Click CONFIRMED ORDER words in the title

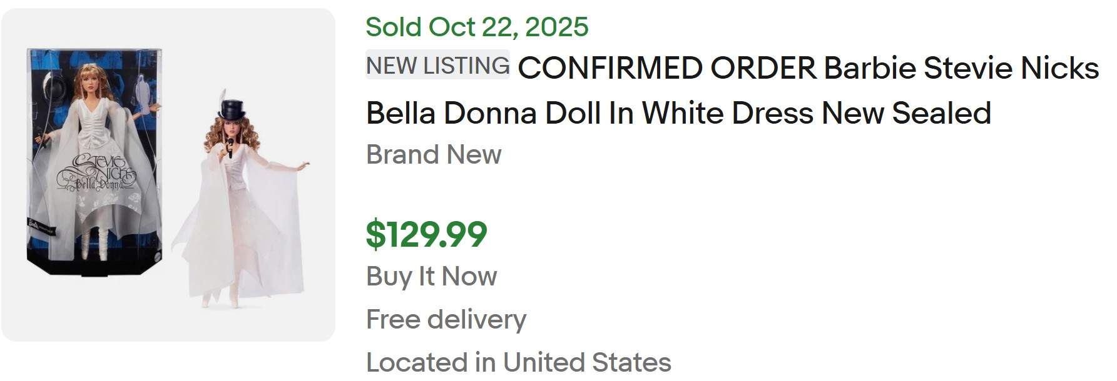tap(667, 67)
